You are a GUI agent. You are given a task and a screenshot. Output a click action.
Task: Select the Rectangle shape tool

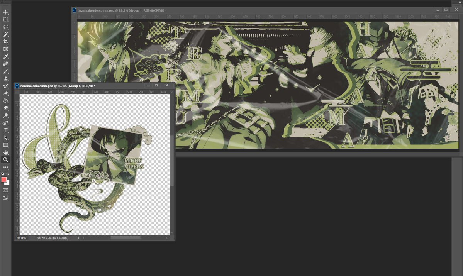[6, 145]
